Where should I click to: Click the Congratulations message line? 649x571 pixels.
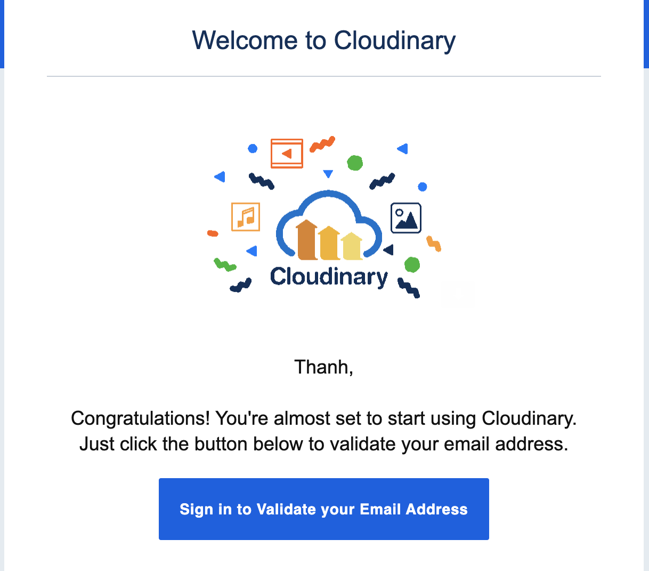(x=324, y=418)
